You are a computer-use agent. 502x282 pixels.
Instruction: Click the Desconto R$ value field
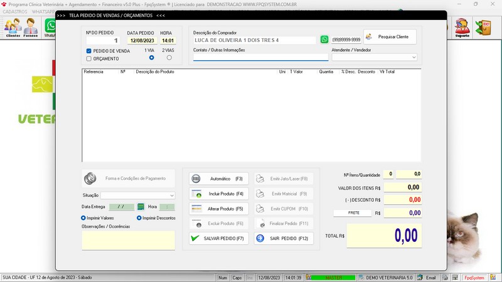click(x=403, y=200)
